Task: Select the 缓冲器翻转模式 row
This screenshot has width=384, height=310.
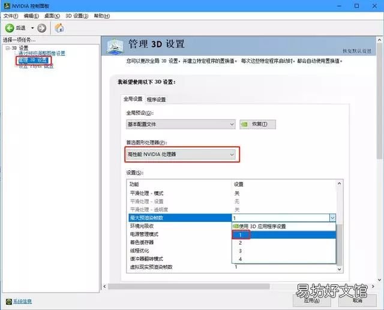Action: click(180, 259)
